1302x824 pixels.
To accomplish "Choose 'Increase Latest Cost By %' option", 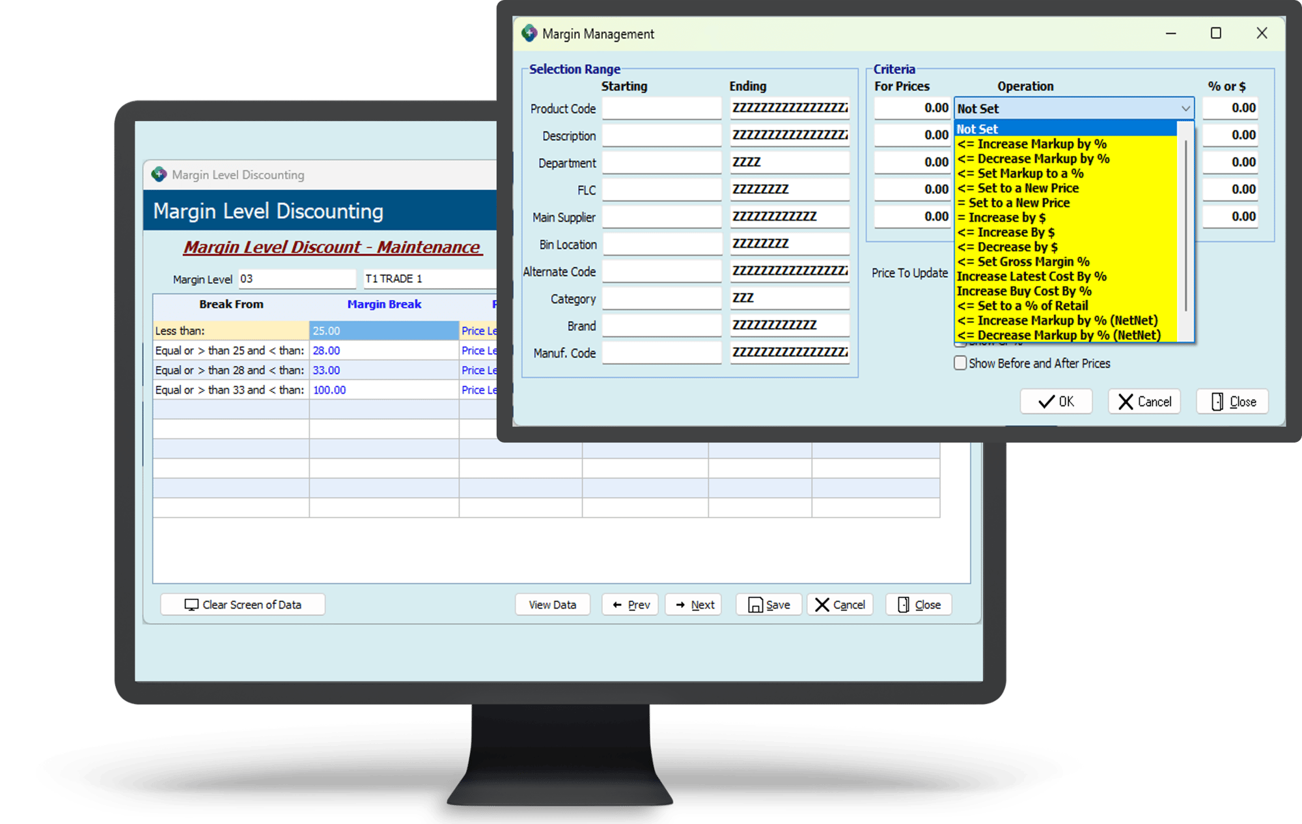I will [x=1066, y=276].
